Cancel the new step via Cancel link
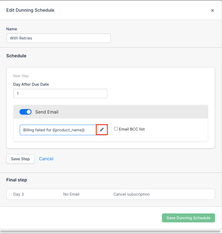 46,159
